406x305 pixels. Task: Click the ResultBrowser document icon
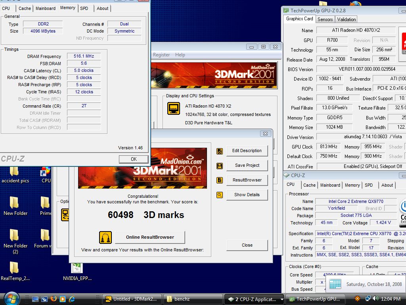220,180
